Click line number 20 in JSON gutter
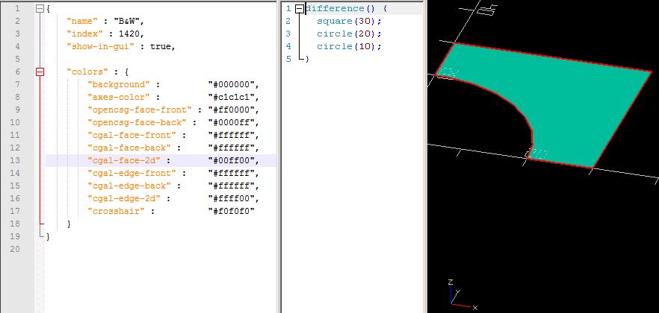 (14, 249)
